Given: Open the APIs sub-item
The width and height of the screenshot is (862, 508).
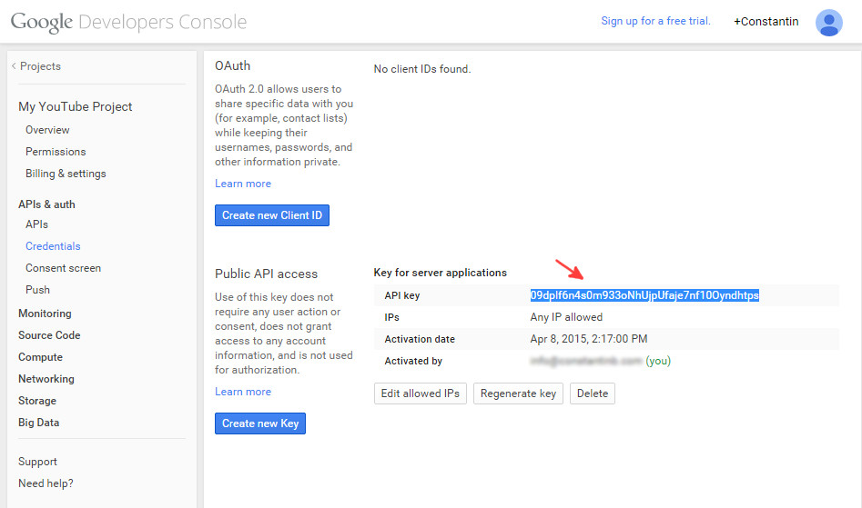Looking at the screenshot, I should click(x=36, y=224).
